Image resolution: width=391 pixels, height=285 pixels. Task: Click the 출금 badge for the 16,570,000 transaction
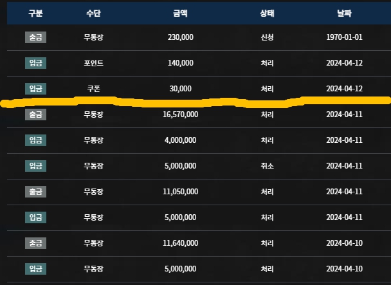coord(35,115)
